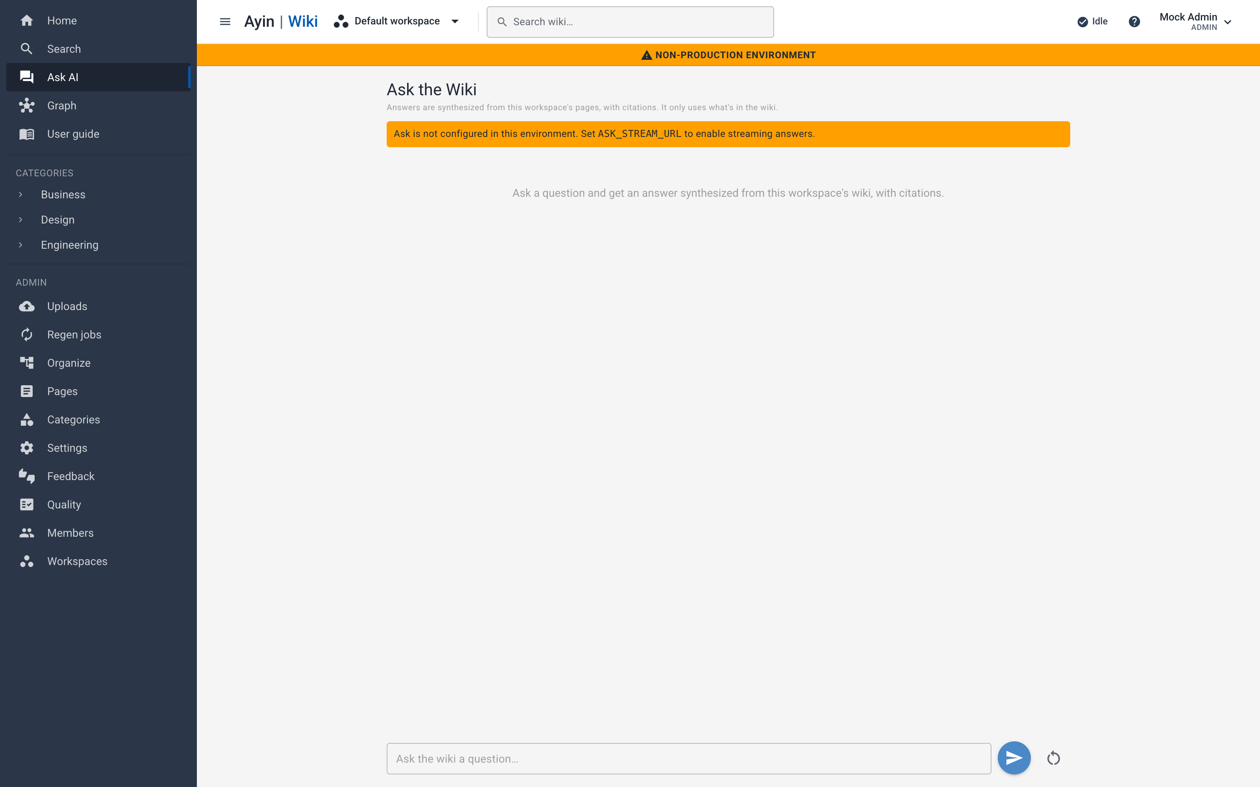1260x787 pixels.
Task: Open the Home menu item
Action: pos(98,20)
